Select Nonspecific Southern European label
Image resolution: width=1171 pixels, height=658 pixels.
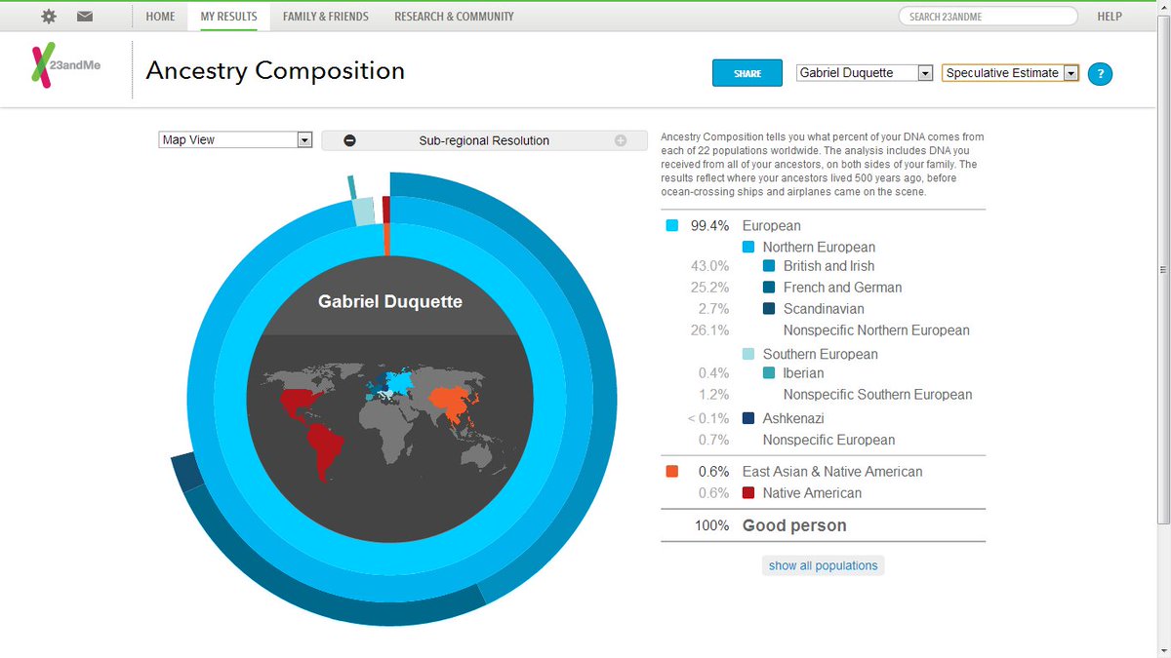(x=877, y=395)
